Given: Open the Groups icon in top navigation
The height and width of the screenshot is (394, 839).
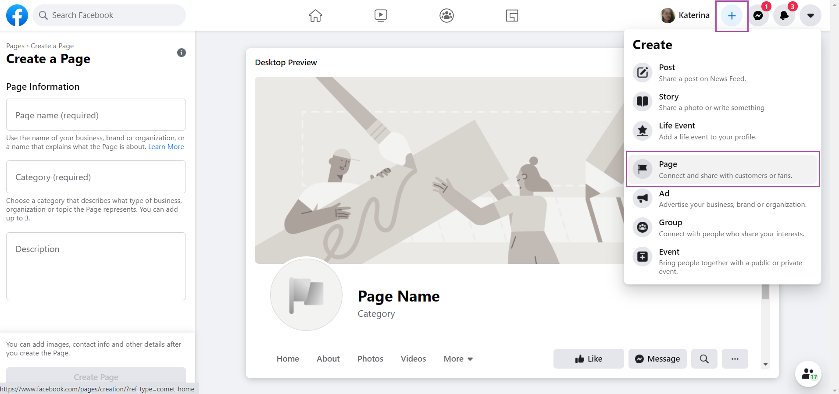Looking at the screenshot, I should point(446,16).
